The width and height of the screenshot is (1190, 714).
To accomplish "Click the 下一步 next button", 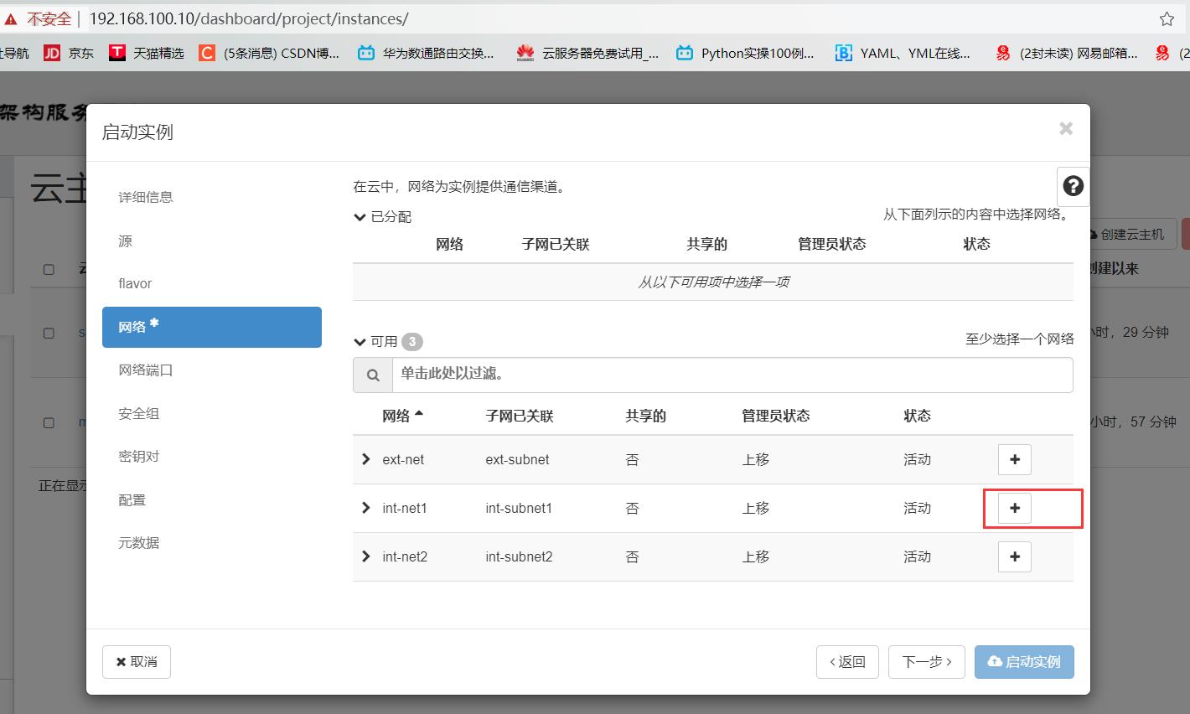I will click(927, 661).
